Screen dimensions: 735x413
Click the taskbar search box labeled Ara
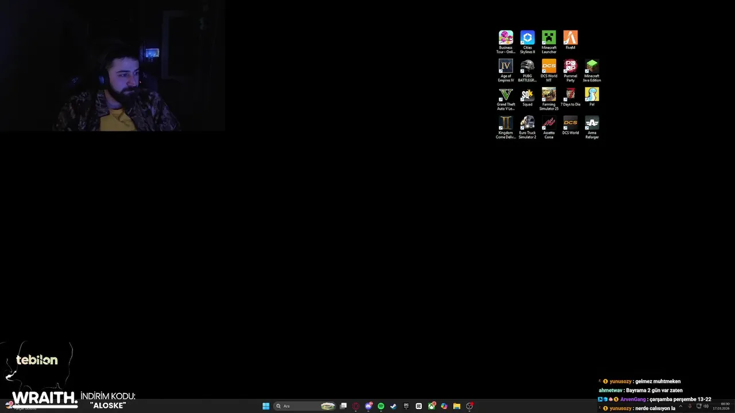click(304, 406)
